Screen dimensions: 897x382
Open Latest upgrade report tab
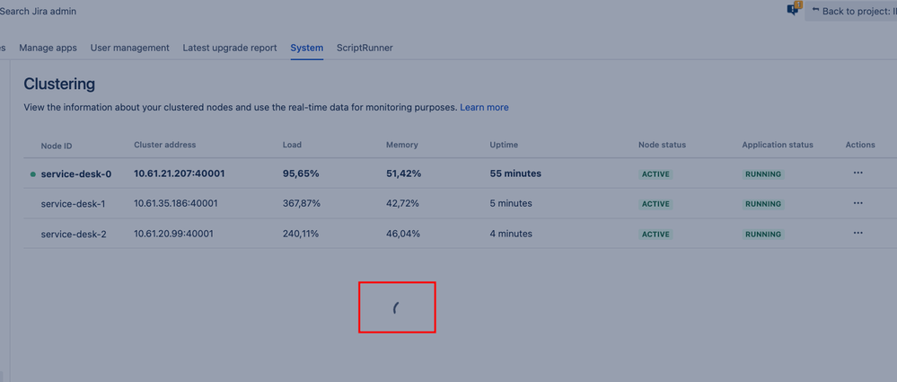[x=230, y=49]
